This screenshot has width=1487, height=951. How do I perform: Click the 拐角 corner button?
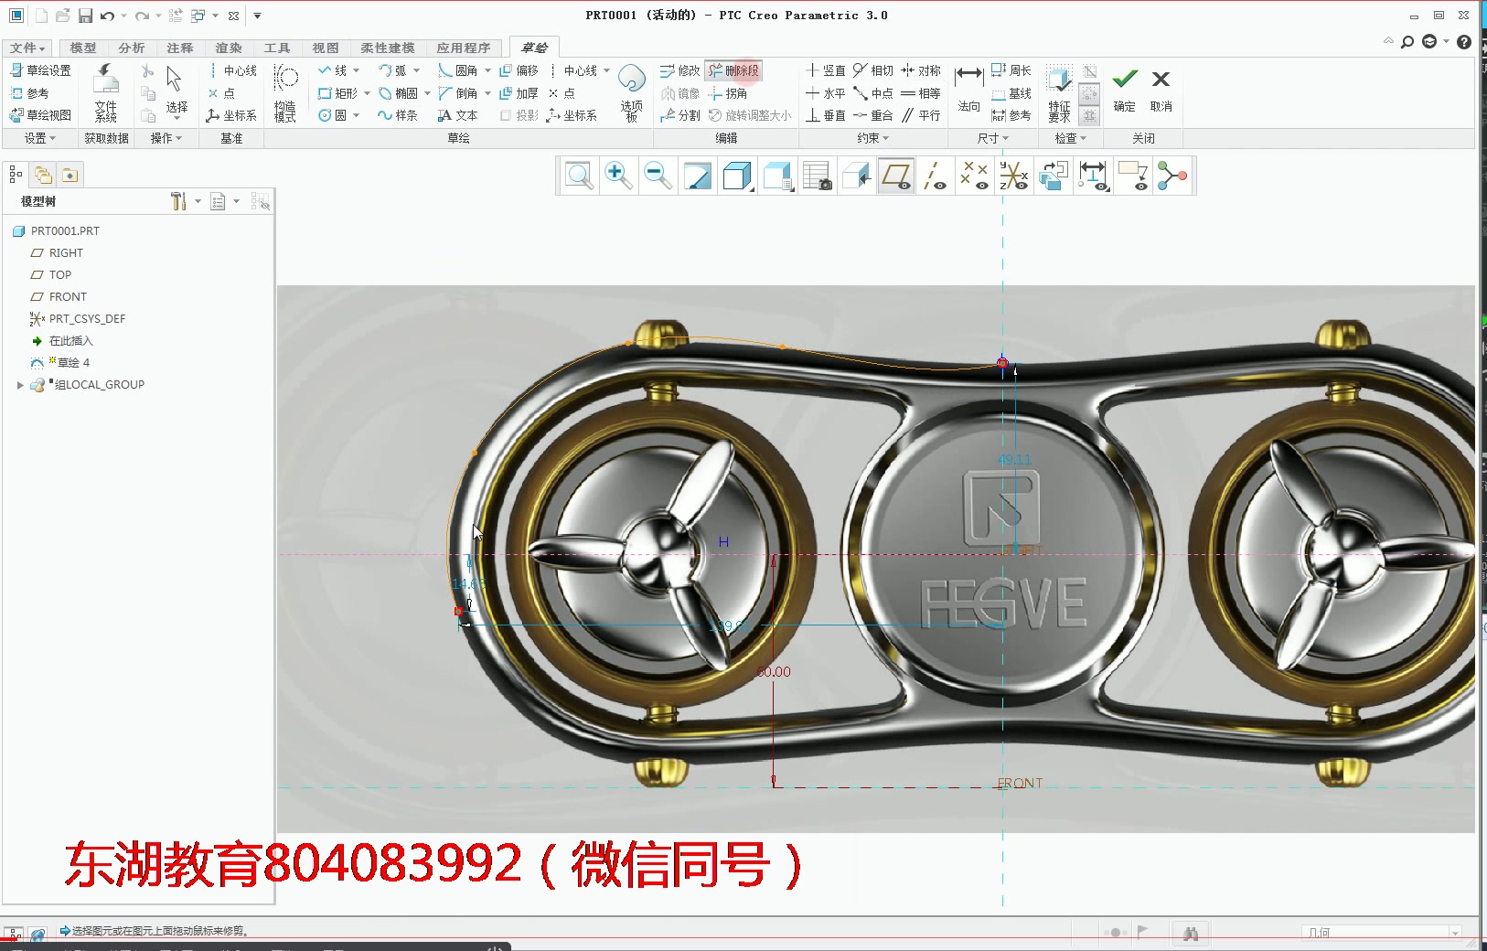(728, 93)
